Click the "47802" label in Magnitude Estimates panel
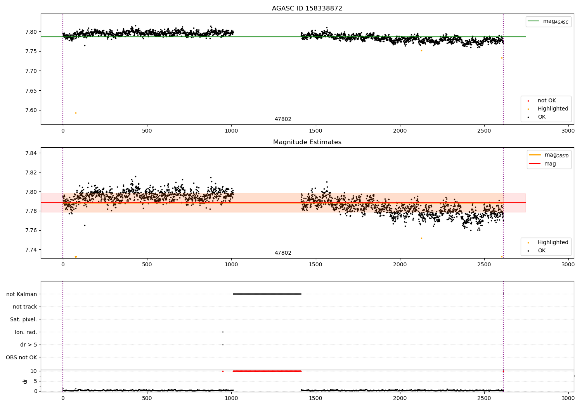This screenshot has height=407, width=582. click(x=283, y=253)
